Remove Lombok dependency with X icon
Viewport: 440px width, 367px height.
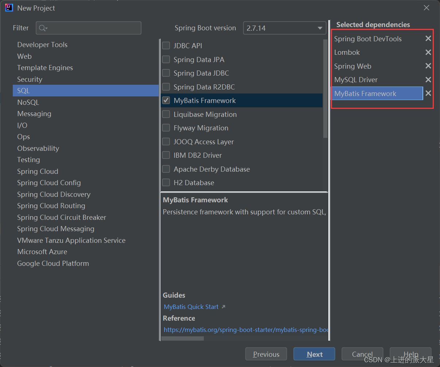(x=428, y=52)
